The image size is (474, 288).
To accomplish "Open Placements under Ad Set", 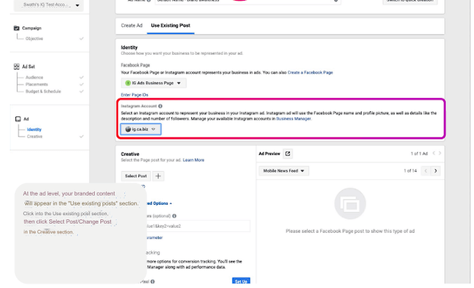I will 37,85.
